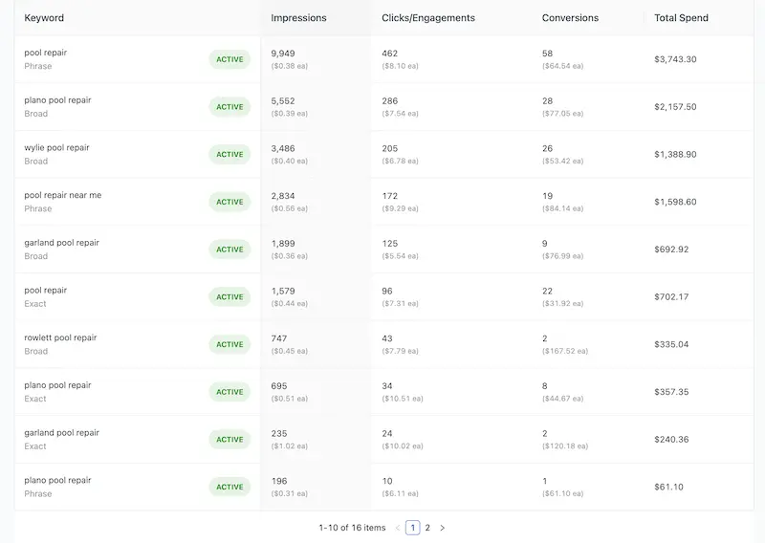Image resolution: width=765 pixels, height=543 pixels.
Task: Select the garland pool repair Broad keyword
Action: (x=61, y=243)
